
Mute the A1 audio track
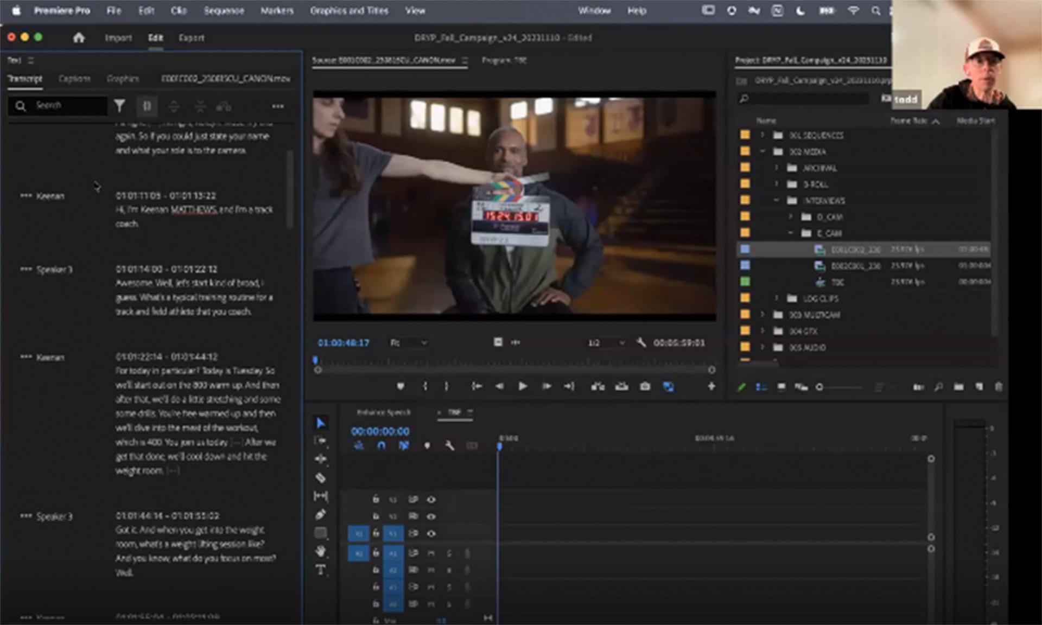(x=431, y=553)
